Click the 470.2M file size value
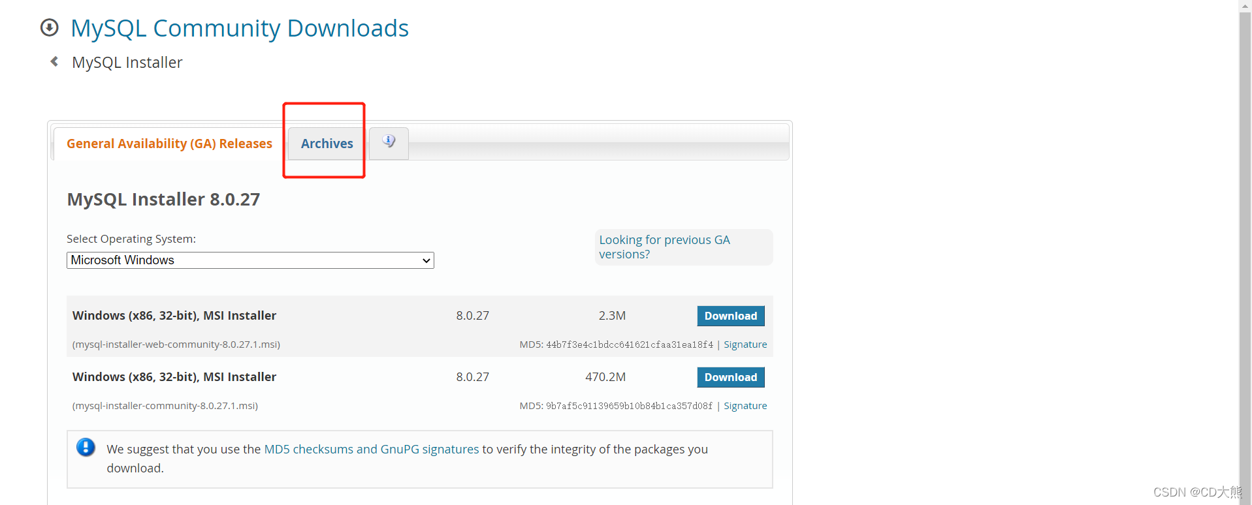The image size is (1252, 505). pos(605,377)
